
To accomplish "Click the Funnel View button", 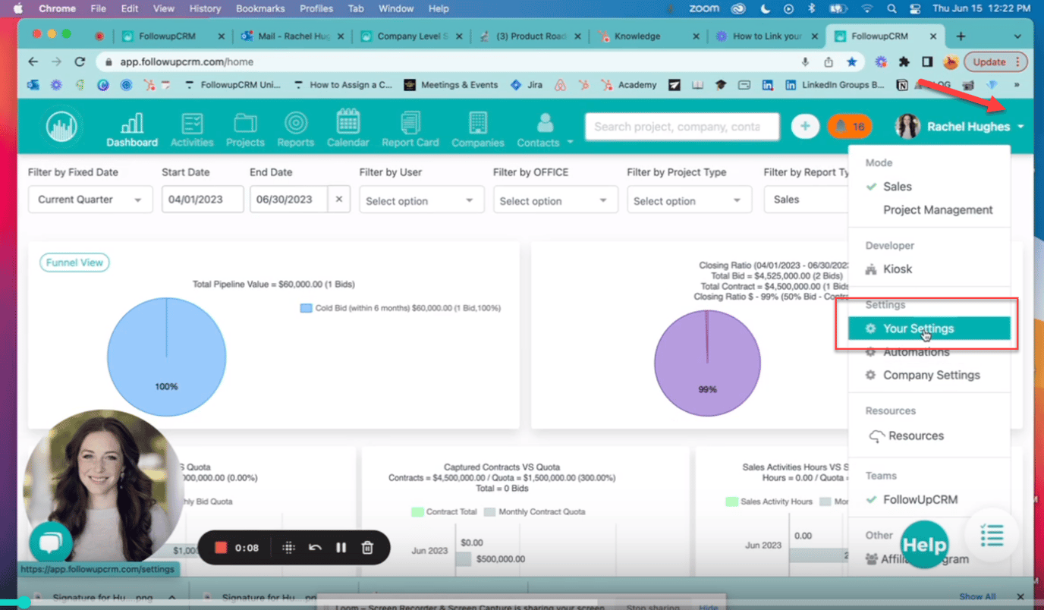I will [74, 263].
